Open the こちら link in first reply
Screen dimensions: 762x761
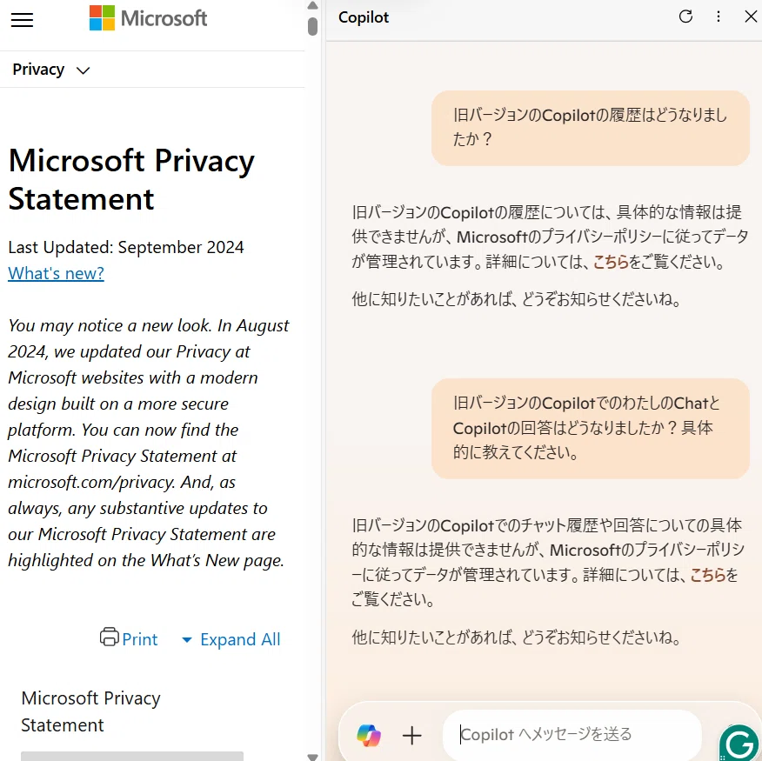click(611, 262)
